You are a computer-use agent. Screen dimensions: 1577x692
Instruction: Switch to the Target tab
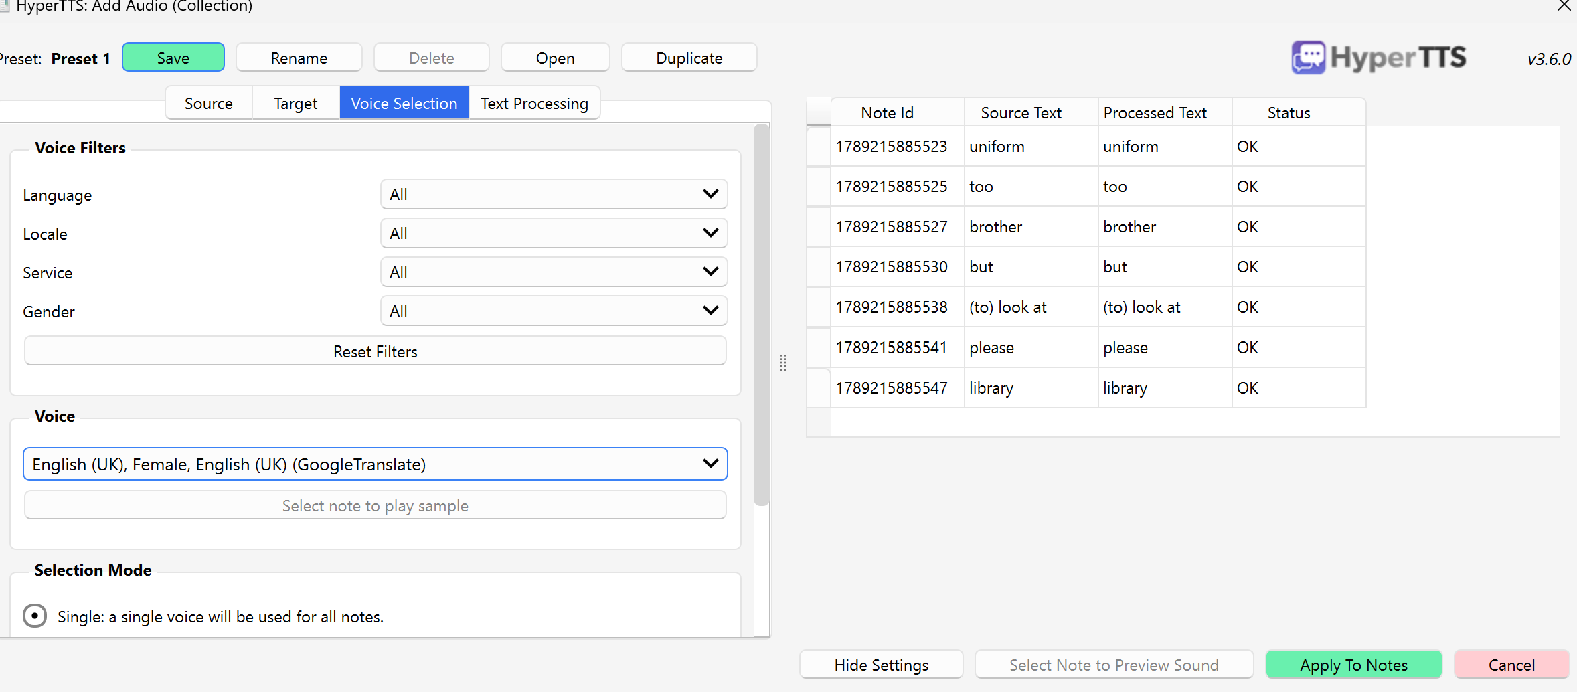pos(296,103)
